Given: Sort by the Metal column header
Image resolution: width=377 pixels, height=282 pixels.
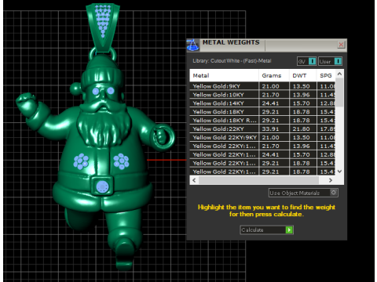Looking at the screenshot, I should (x=224, y=75).
